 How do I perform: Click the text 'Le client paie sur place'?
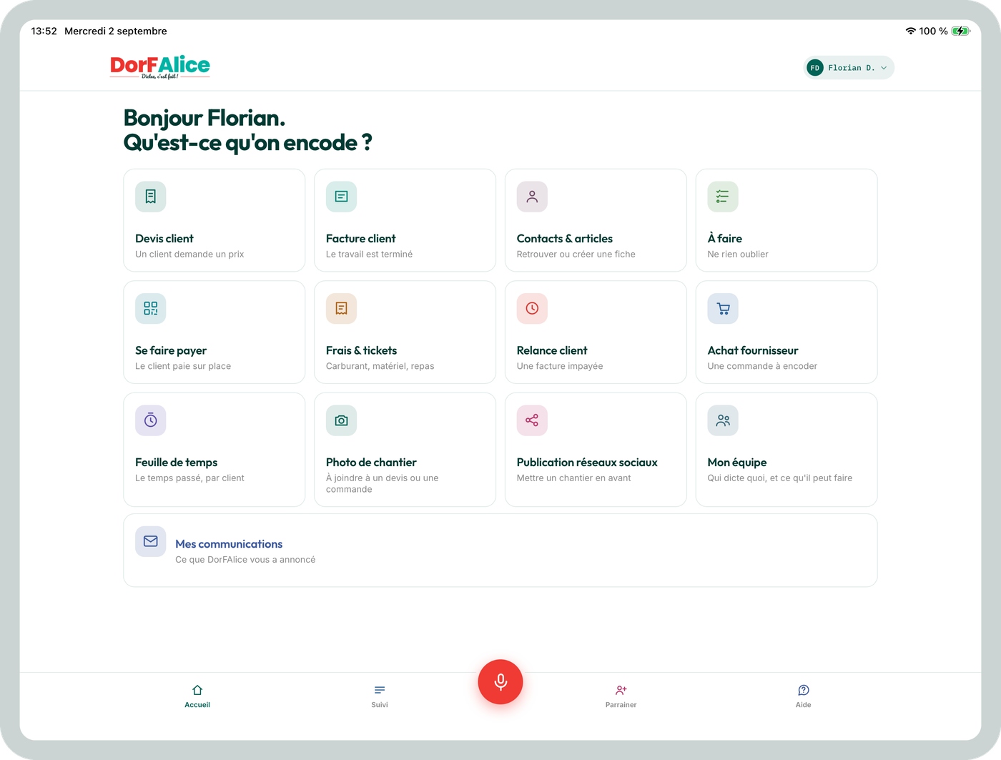click(183, 366)
